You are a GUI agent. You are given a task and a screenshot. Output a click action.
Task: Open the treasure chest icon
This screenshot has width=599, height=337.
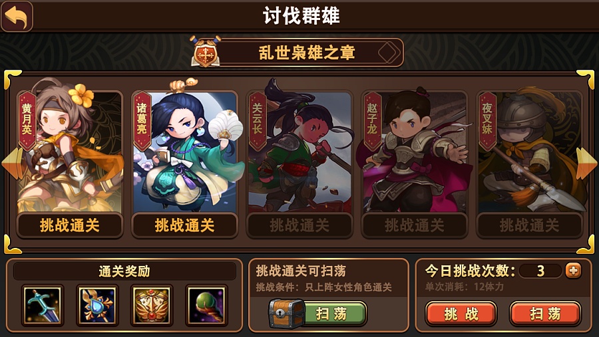(x=286, y=313)
